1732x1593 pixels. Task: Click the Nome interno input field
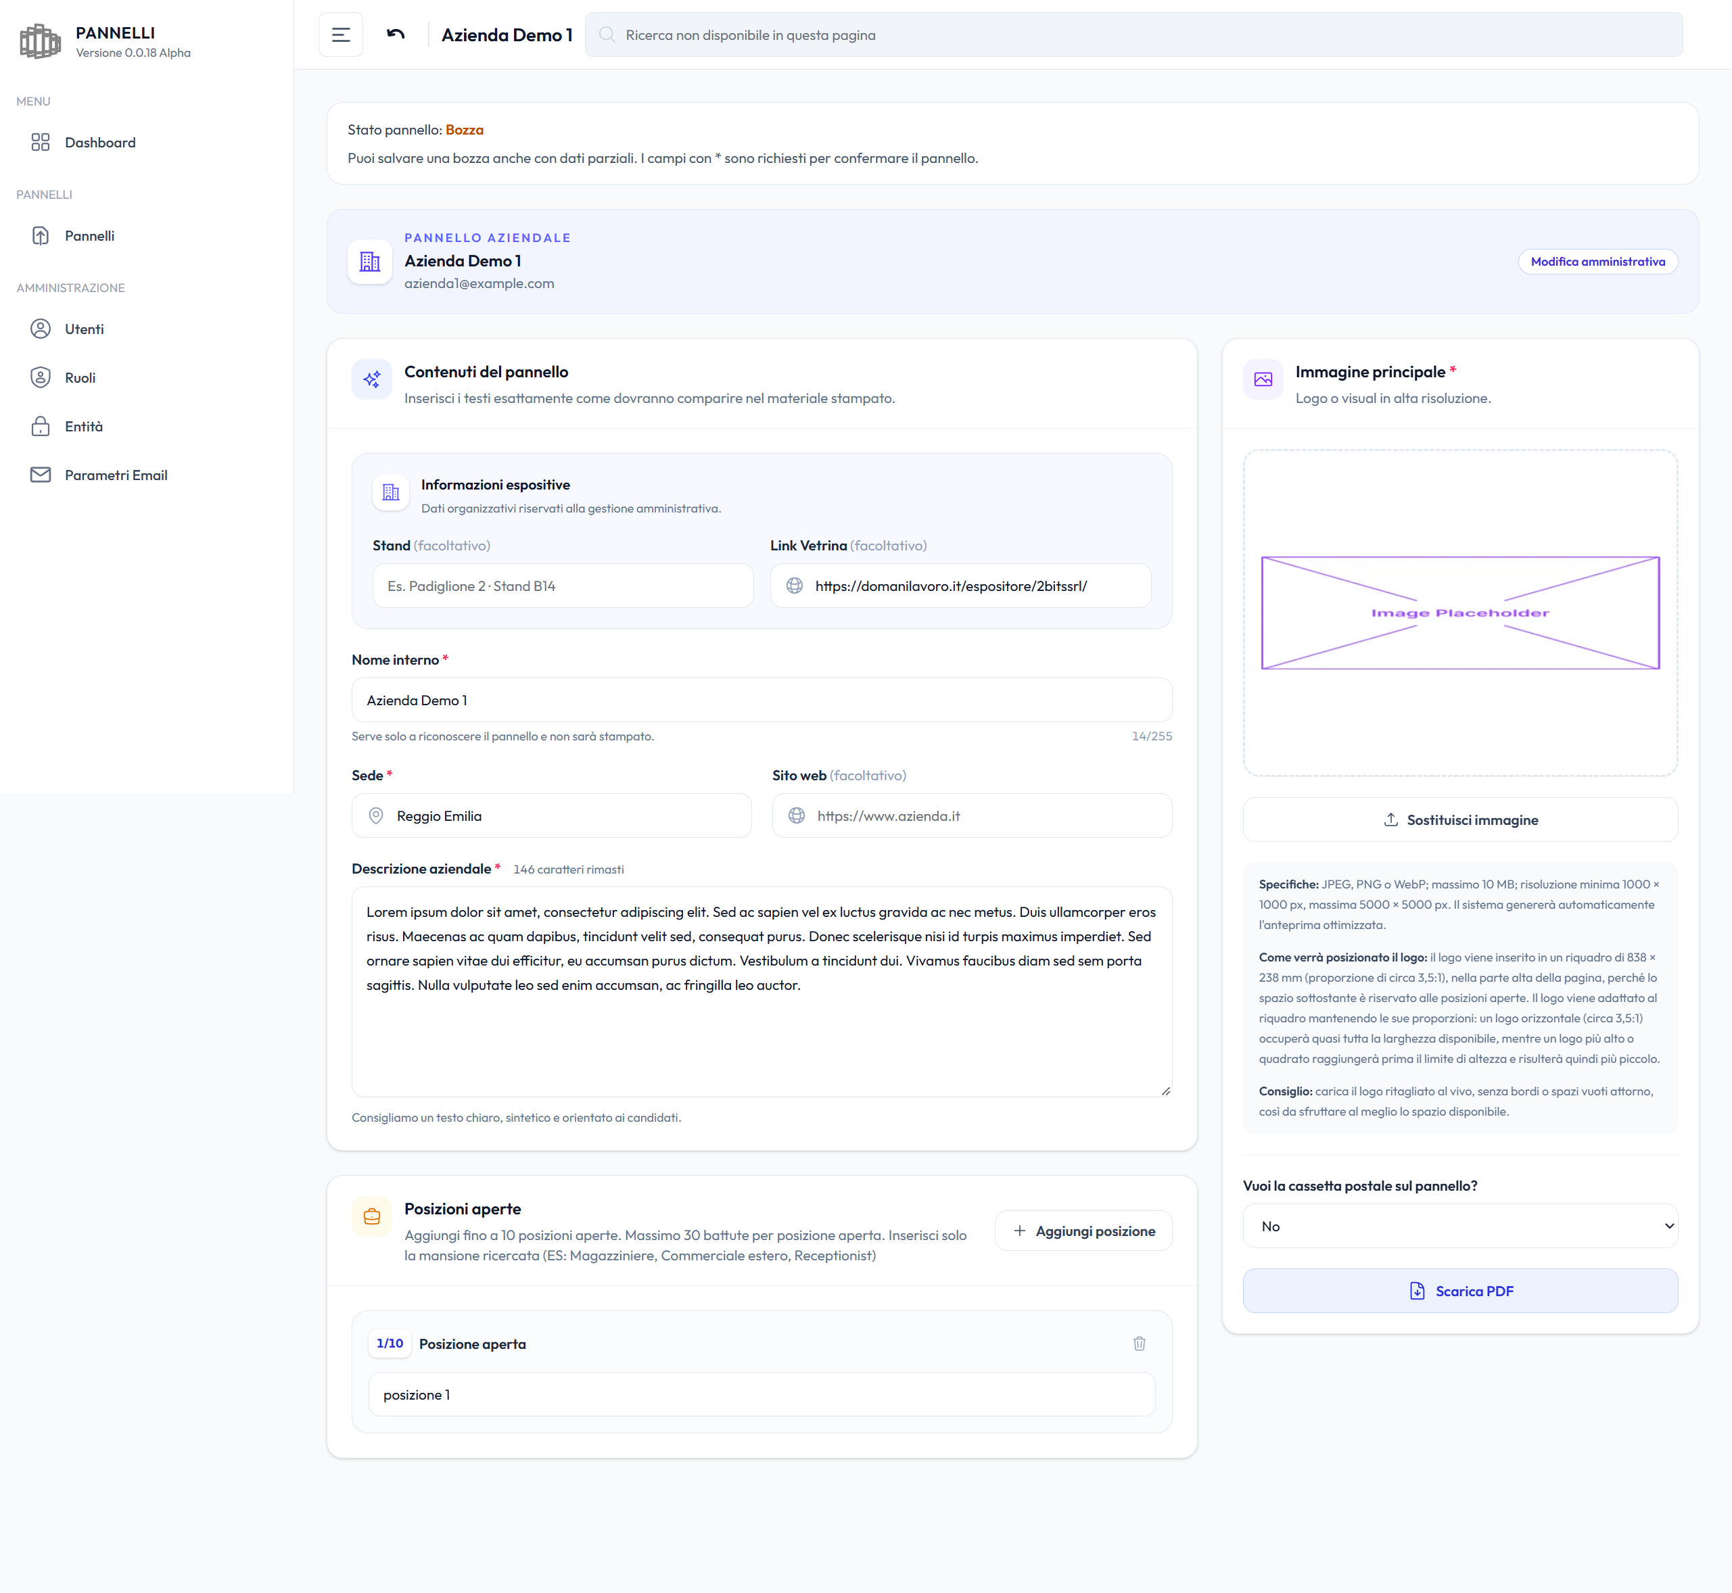762,700
